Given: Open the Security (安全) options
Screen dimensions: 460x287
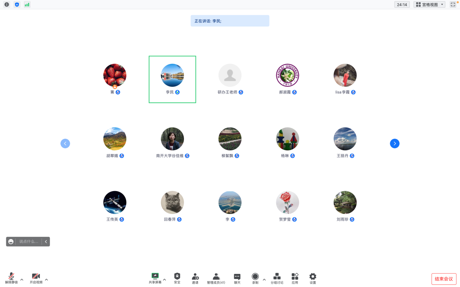Looking at the screenshot, I should (x=177, y=278).
